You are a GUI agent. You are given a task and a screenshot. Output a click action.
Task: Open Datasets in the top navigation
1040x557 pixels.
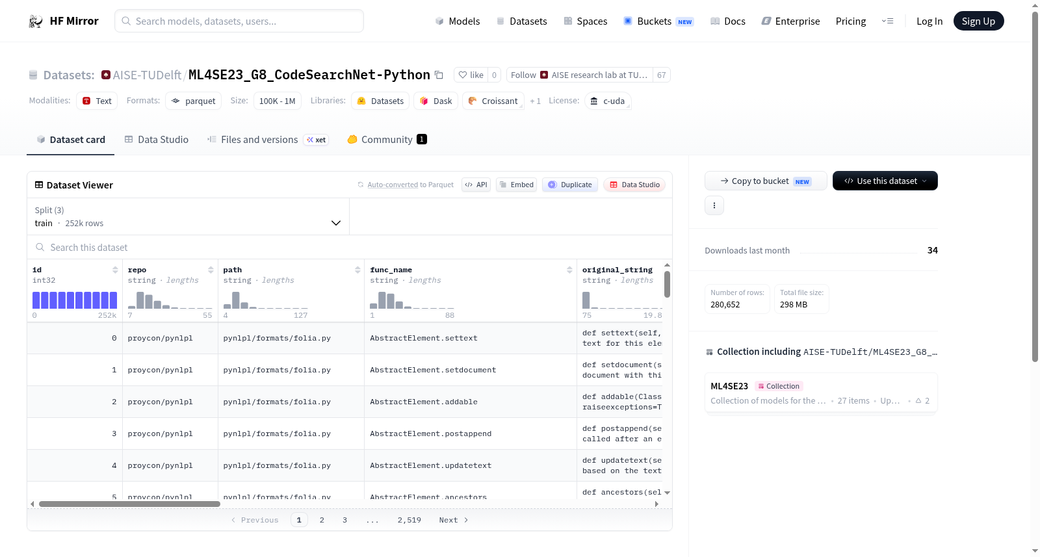tap(522, 21)
